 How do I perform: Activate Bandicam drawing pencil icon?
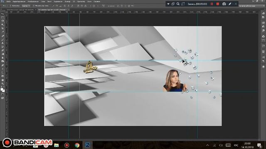click(230, 4)
